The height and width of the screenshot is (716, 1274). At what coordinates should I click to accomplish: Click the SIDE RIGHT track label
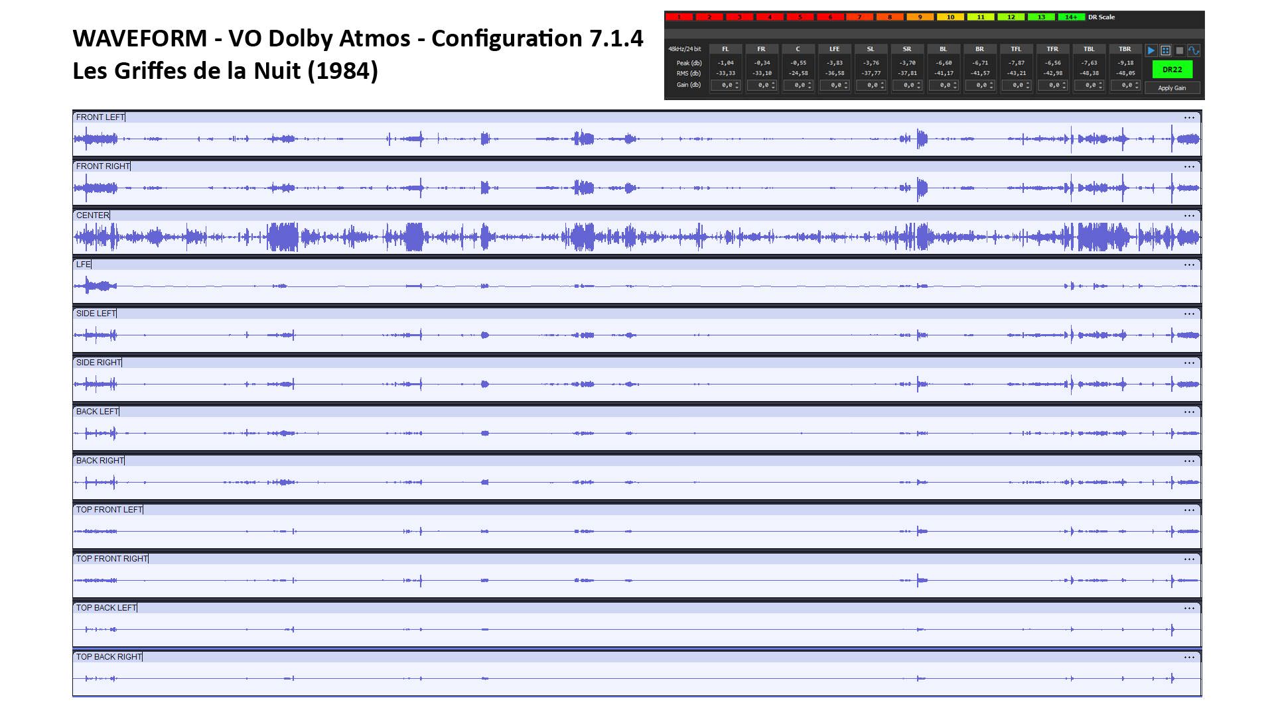99,363
